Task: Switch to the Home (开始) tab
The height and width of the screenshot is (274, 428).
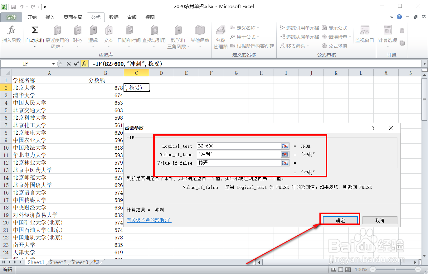Action: point(32,17)
